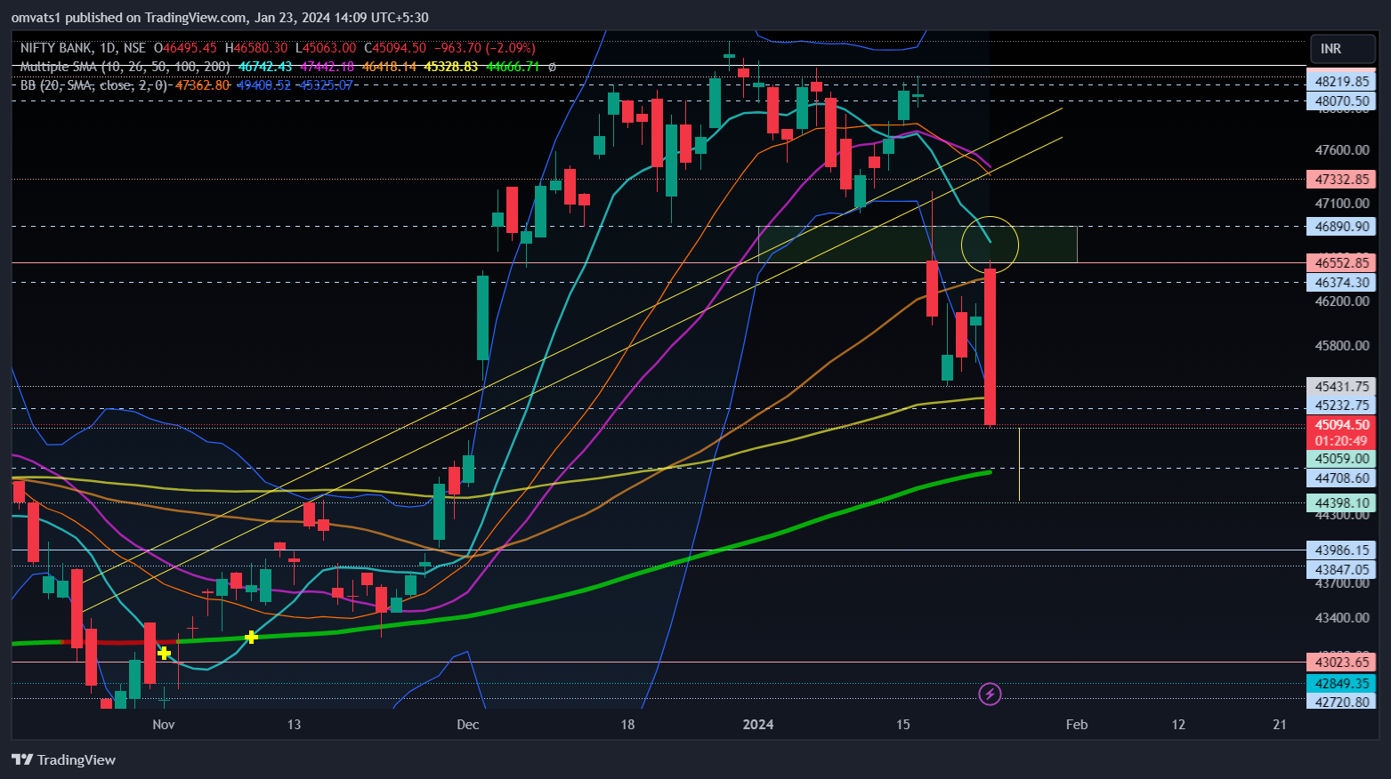Click price label 48219.85

tap(1342, 81)
